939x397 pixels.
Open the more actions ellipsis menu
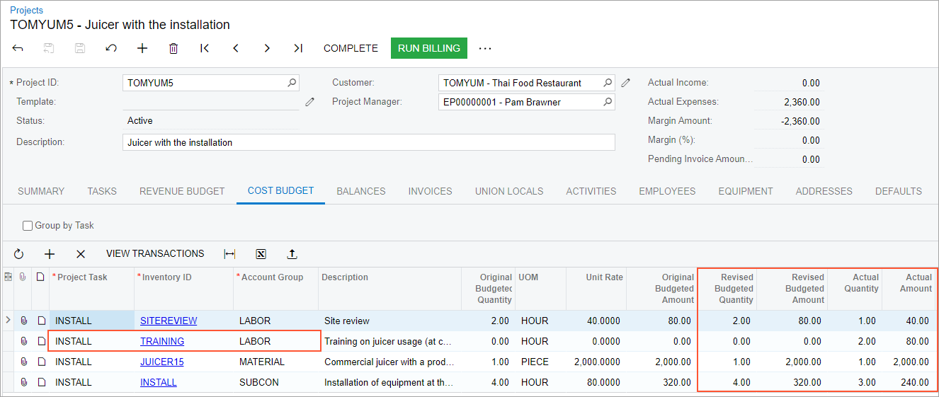(484, 48)
